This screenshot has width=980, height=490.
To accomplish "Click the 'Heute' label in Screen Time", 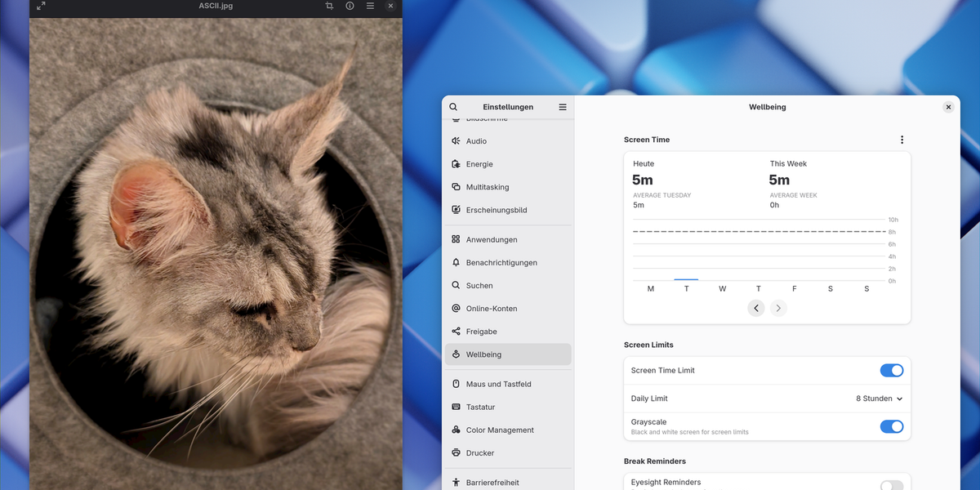I will click(x=644, y=163).
